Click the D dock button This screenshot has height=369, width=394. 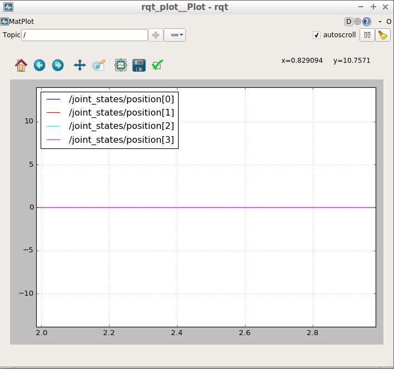coord(349,22)
